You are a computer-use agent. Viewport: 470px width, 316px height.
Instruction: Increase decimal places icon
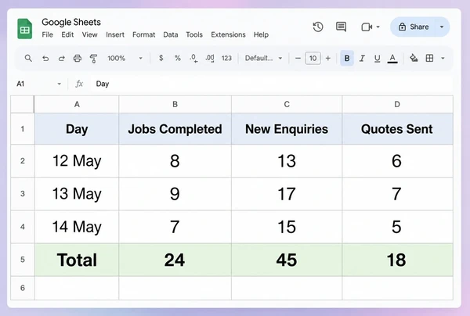coord(210,58)
